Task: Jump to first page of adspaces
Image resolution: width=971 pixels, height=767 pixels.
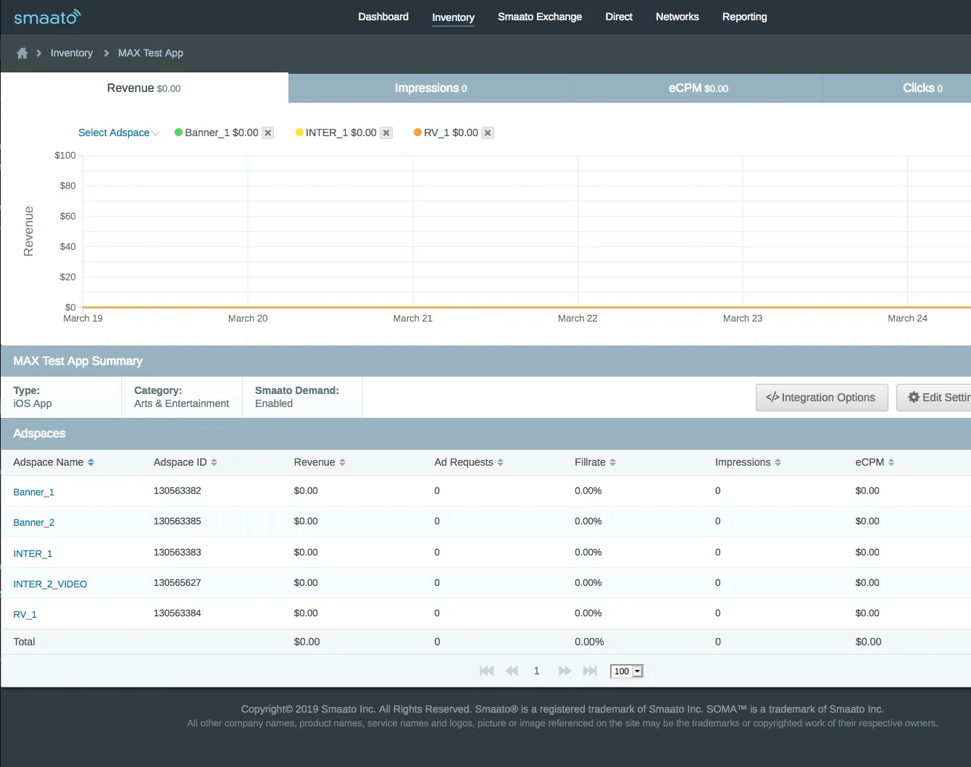Action: 486,671
